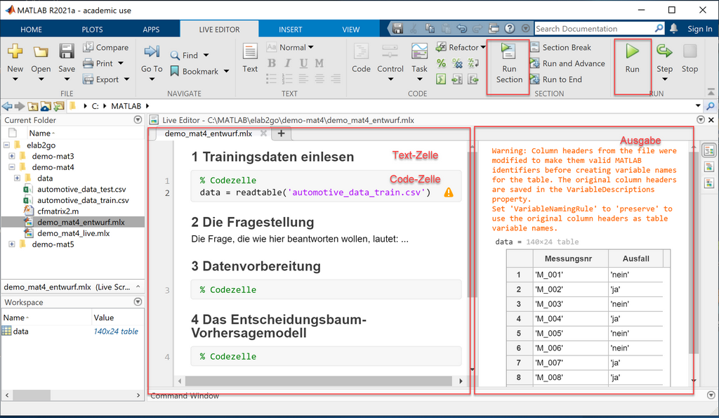Open the Bookmark dropdown arrow
719x418 pixels.
(x=227, y=72)
